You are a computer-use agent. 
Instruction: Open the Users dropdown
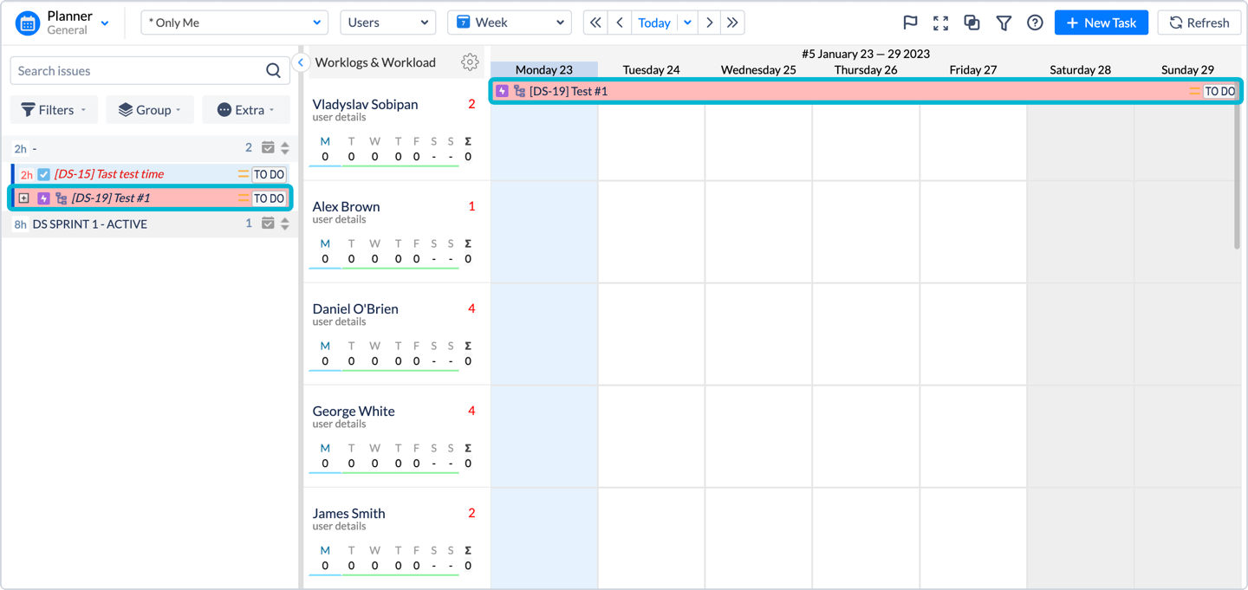pos(387,23)
